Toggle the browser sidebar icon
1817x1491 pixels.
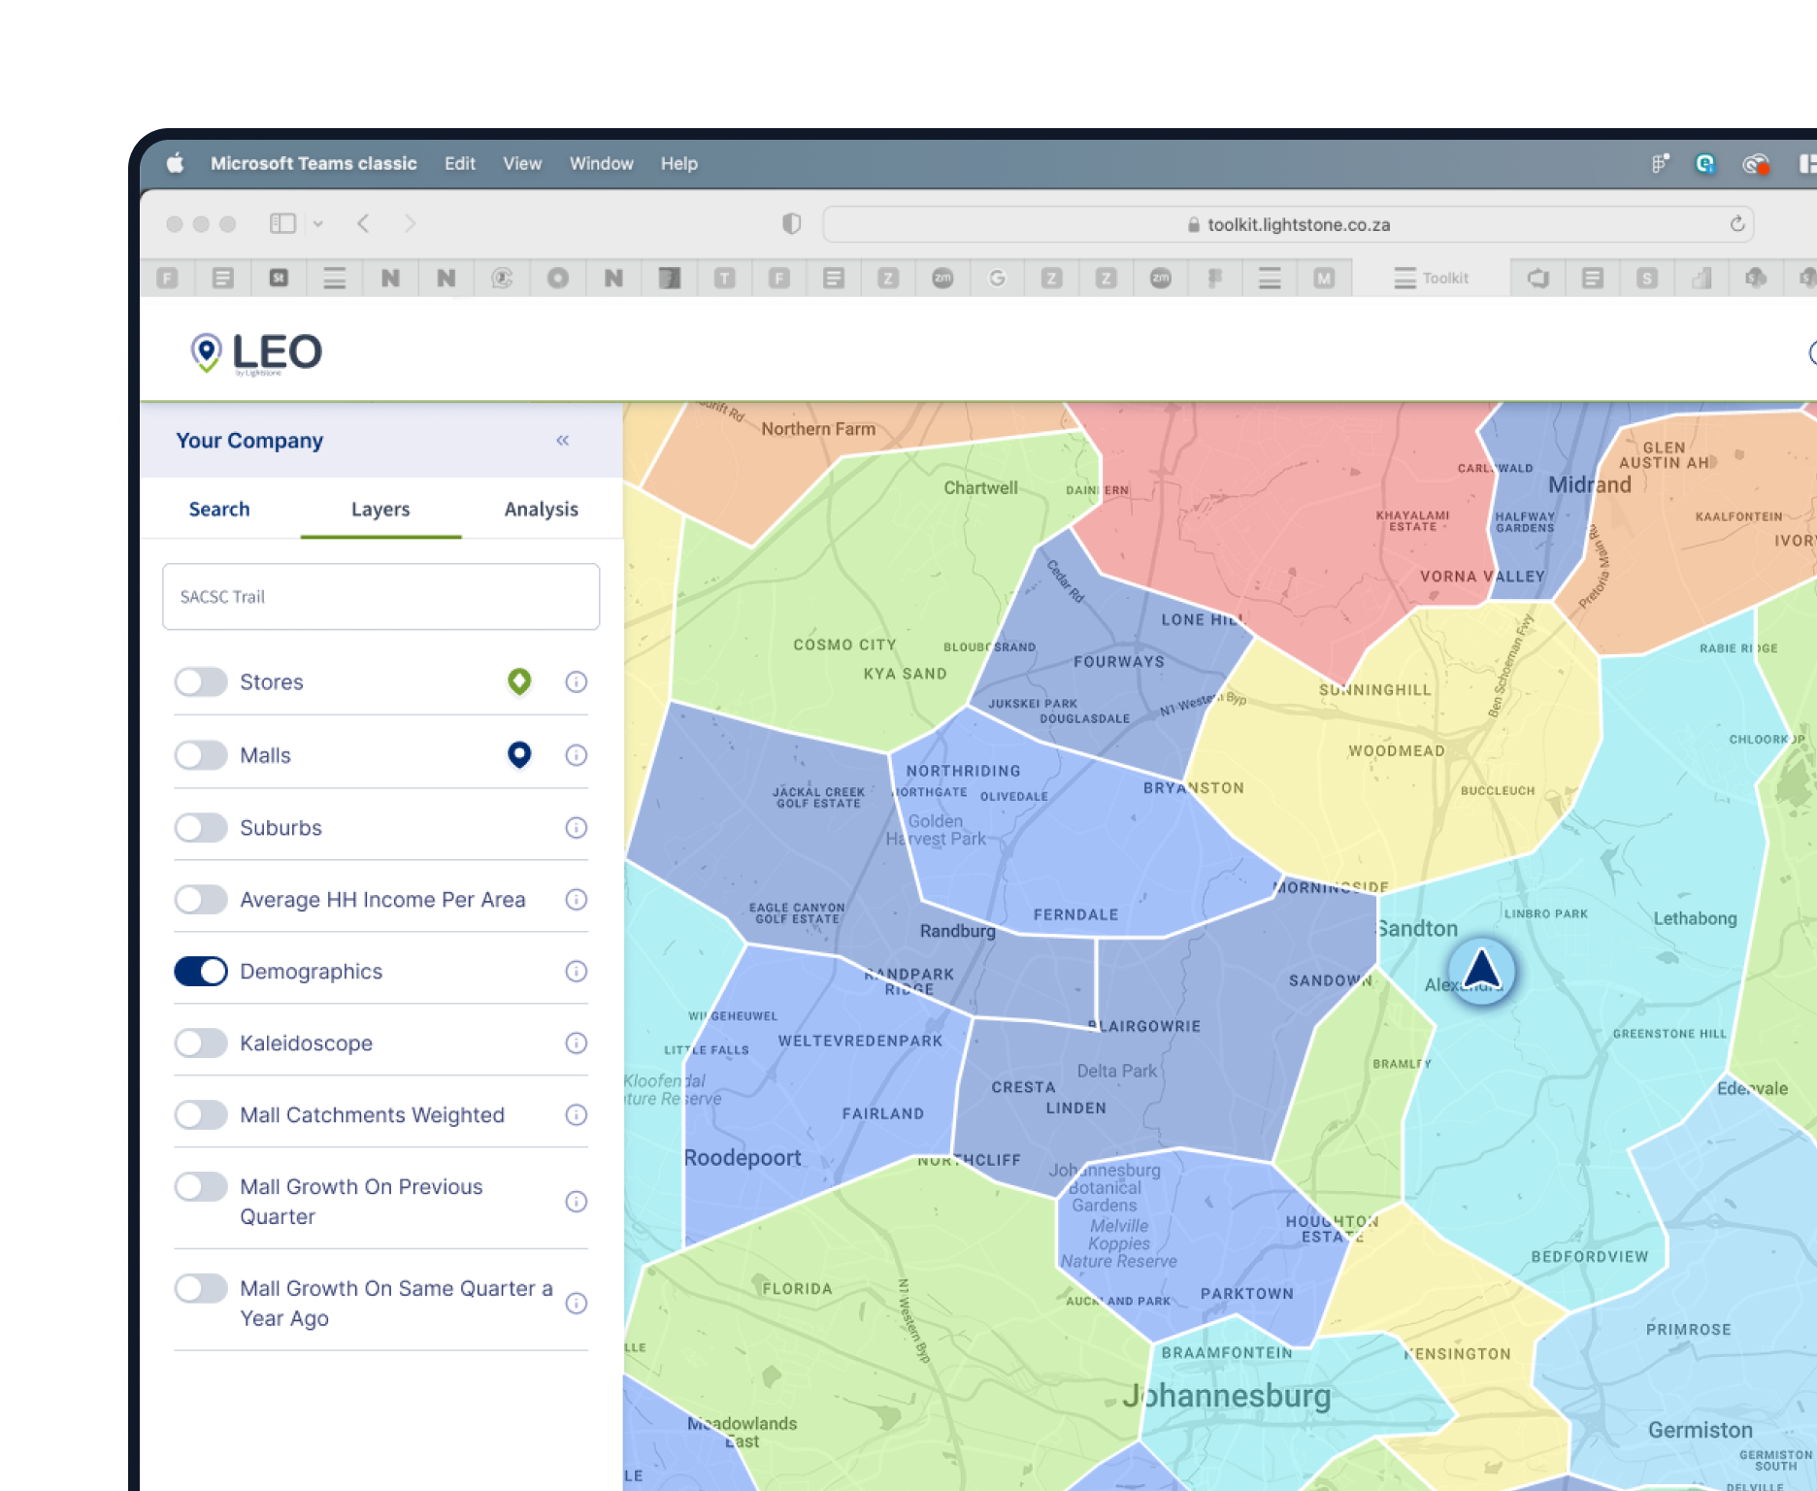click(x=282, y=224)
